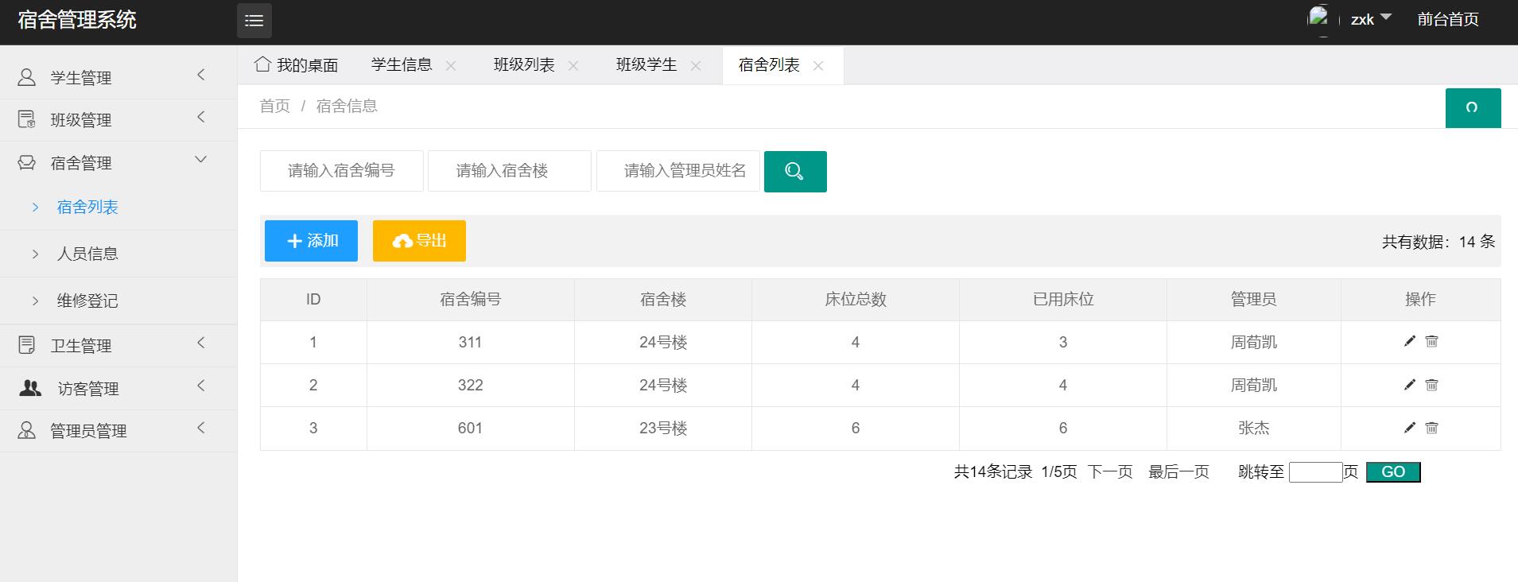1518x582 pixels.
Task: Click the magnifier search button
Action: (x=795, y=172)
